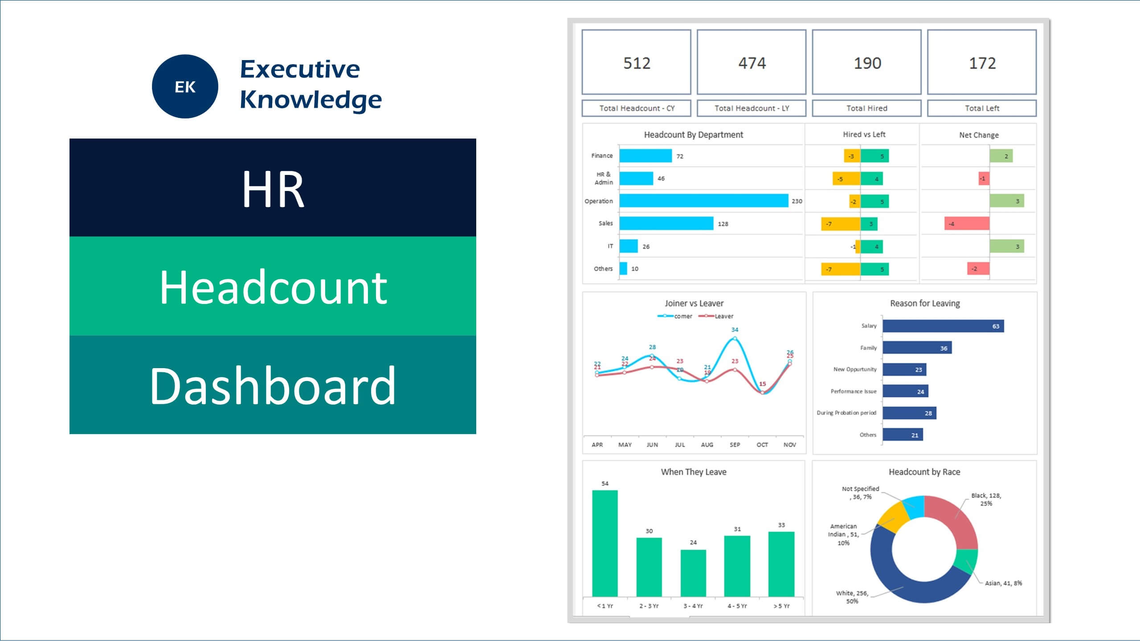Click the Joiner trend line icon
The height and width of the screenshot is (641, 1140).
point(659,316)
